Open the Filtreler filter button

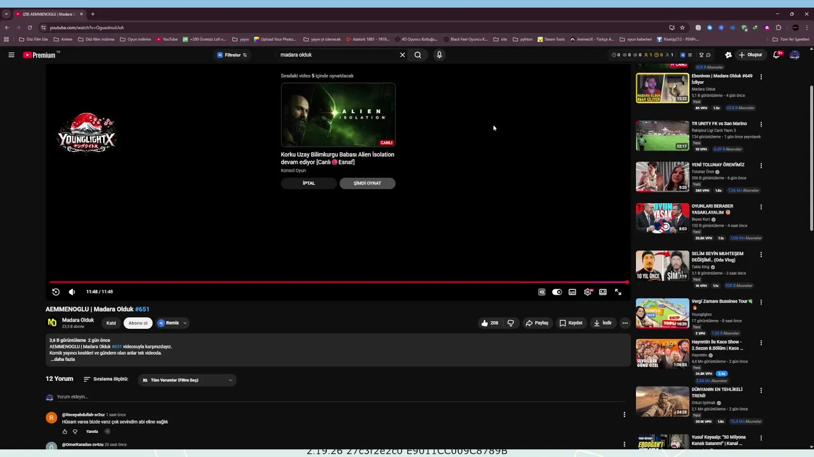pos(232,55)
